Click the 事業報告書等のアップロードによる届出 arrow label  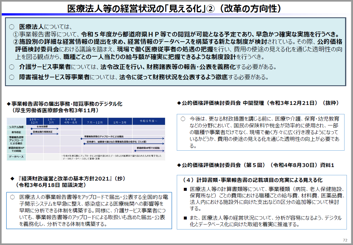104,137
